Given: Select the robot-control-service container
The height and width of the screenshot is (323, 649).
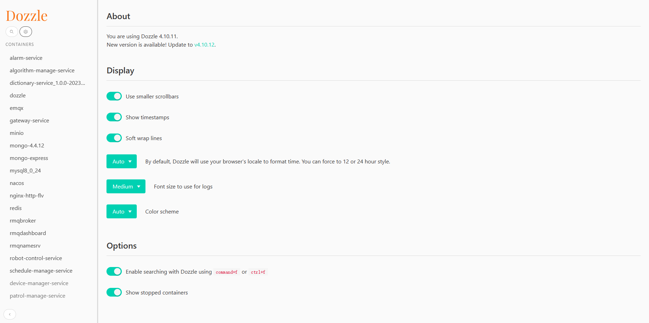Looking at the screenshot, I should pyautogui.click(x=36, y=258).
